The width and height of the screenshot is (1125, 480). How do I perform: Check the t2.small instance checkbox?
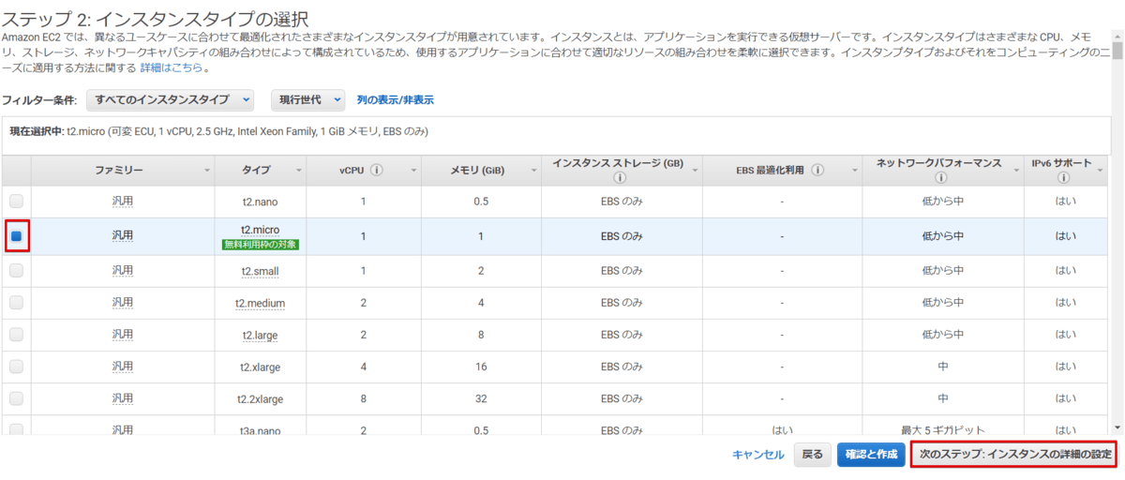[16, 271]
